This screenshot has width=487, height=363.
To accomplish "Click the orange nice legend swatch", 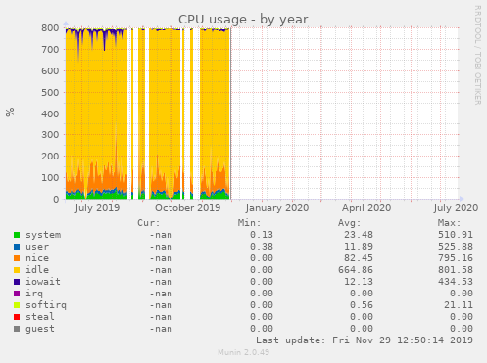I will click(17, 258).
